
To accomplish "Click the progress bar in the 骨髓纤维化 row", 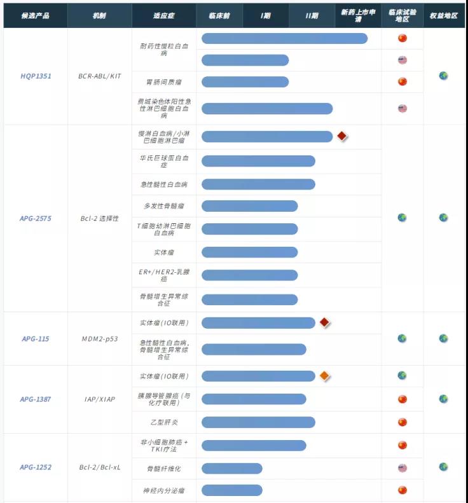I will [232, 469].
